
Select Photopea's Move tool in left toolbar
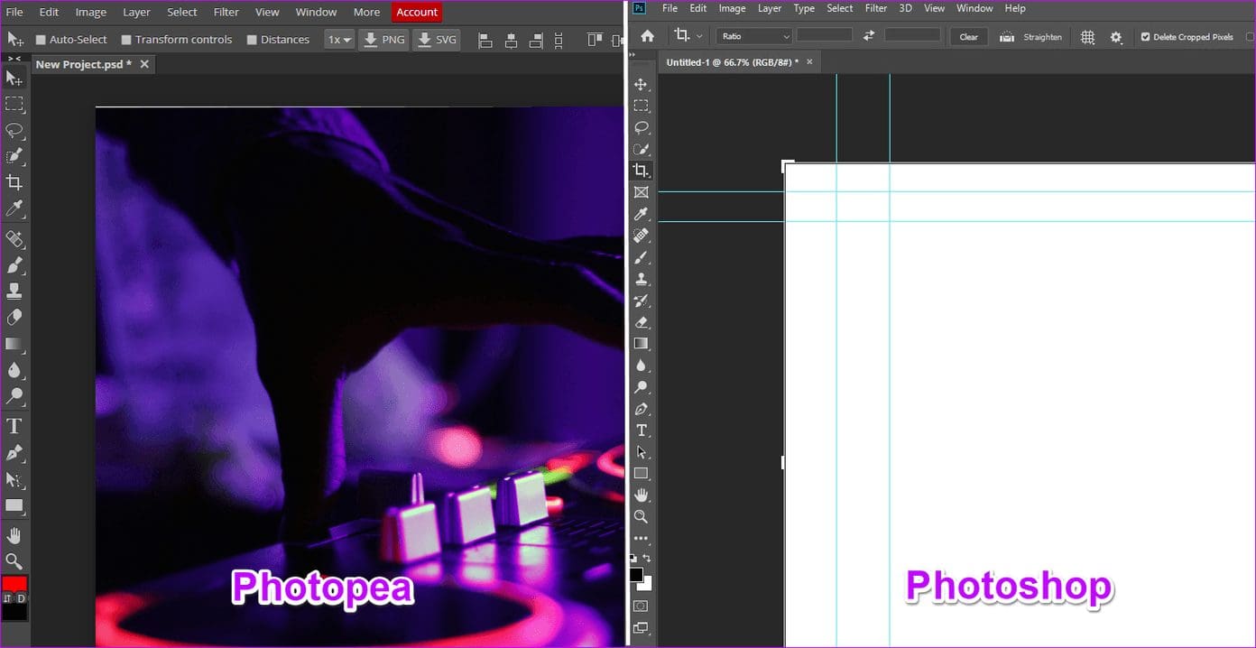14,79
